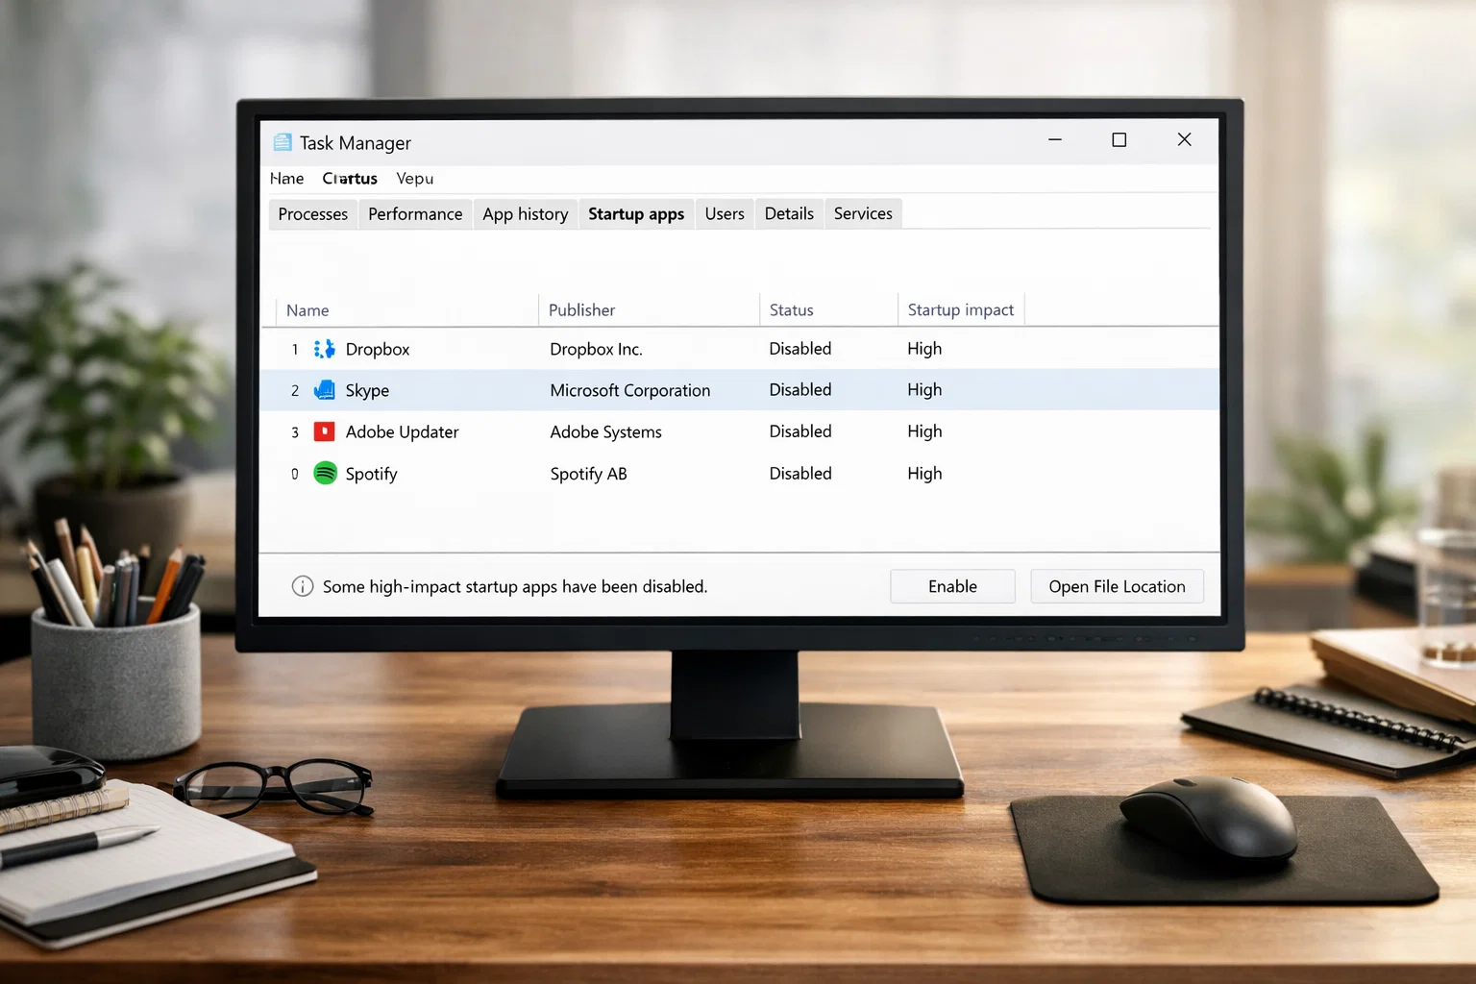Click the High impact value for Adobe Updater
This screenshot has width=1476, height=984.
[924, 431]
